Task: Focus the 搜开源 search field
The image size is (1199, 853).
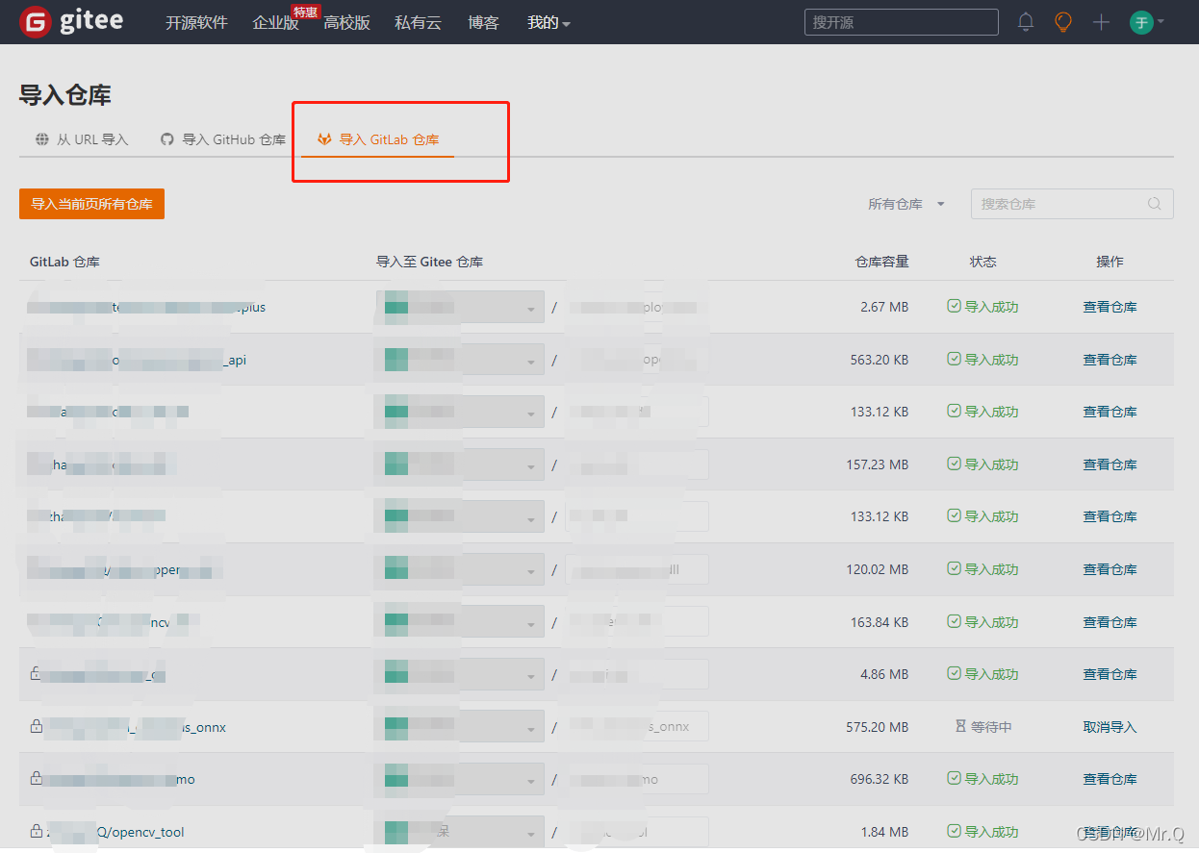Action: (901, 22)
